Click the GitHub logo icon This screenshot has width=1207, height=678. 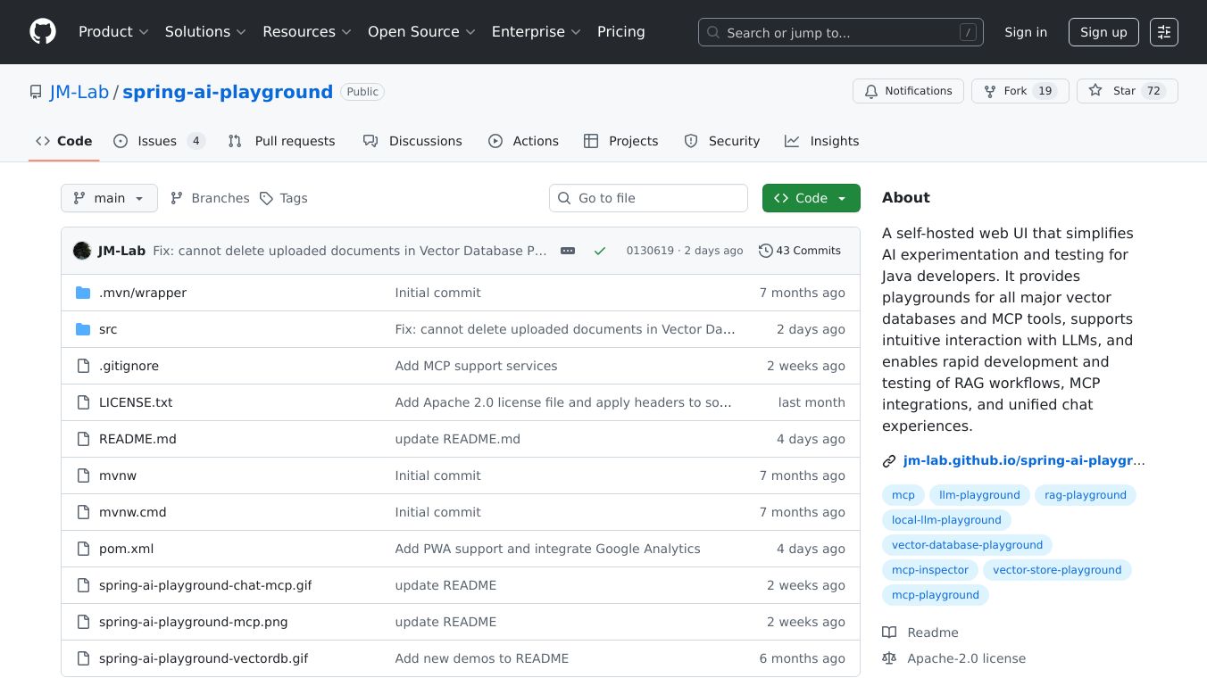43,32
